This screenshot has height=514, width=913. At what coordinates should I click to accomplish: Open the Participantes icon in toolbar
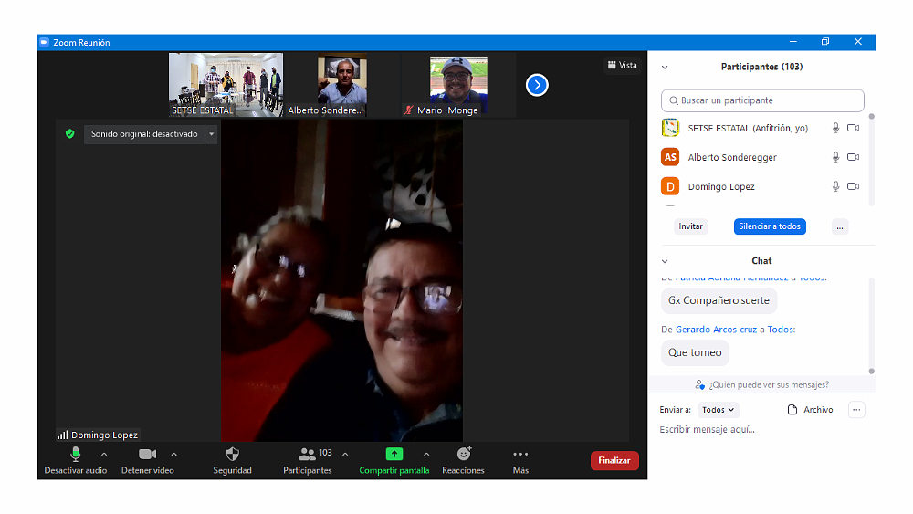click(x=307, y=454)
